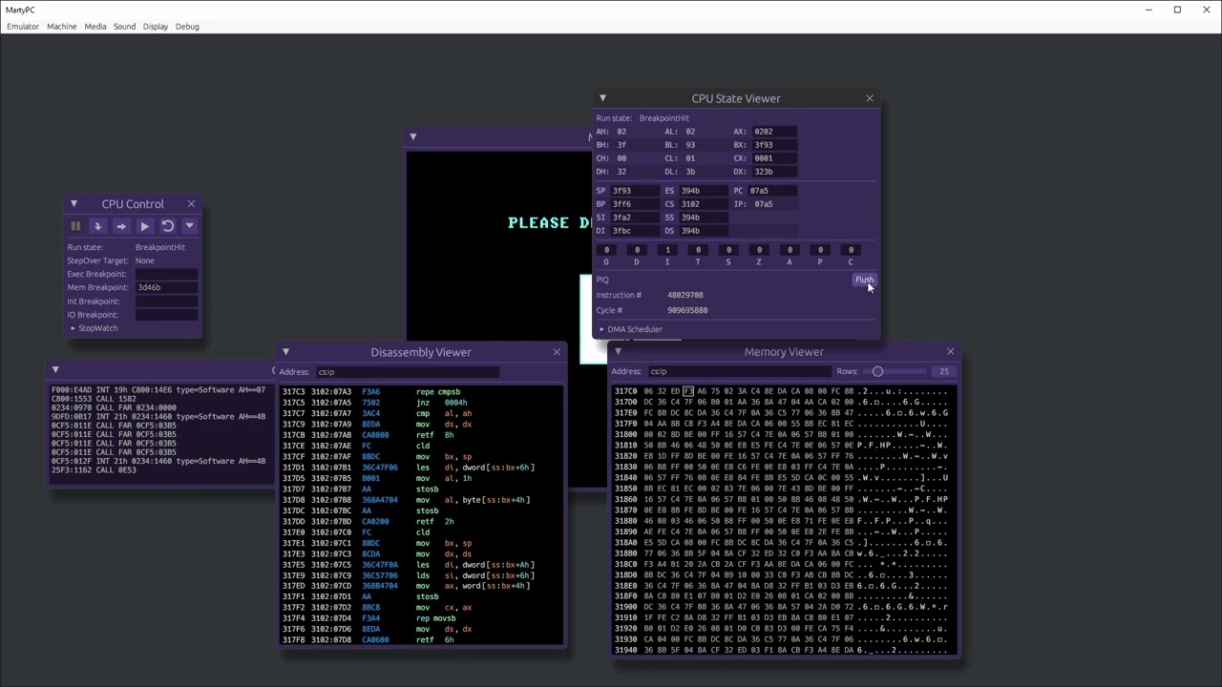Collapse the Memory Viewer window

pos(618,351)
